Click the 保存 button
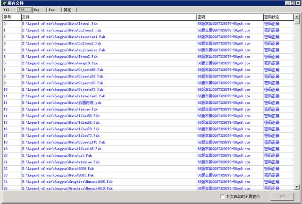This screenshot has height=204, width=302. [282, 197]
